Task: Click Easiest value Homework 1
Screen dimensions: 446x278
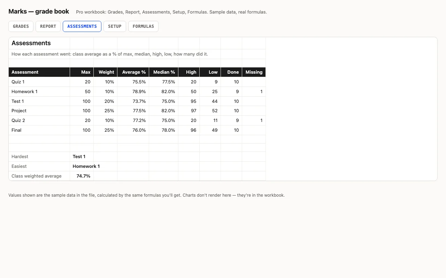Action: coord(86,166)
